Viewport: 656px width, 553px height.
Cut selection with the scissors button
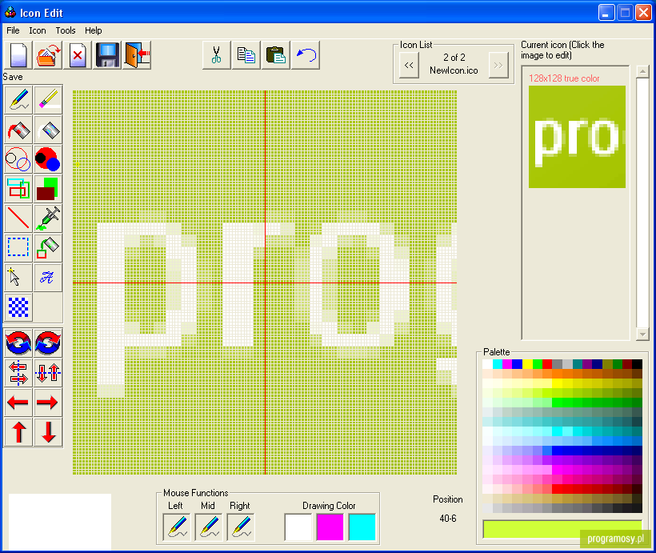[x=216, y=55]
